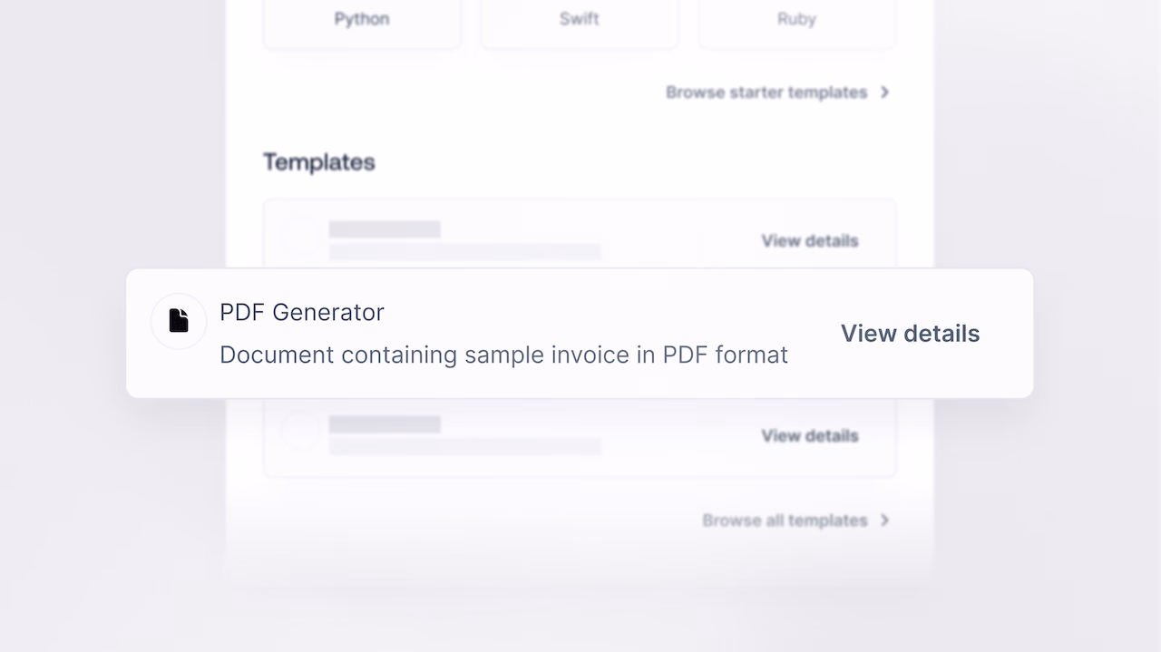Click the round icon in the template row above PDF Generator
Viewport: 1161px width, 652px height.
(x=298, y=236)
